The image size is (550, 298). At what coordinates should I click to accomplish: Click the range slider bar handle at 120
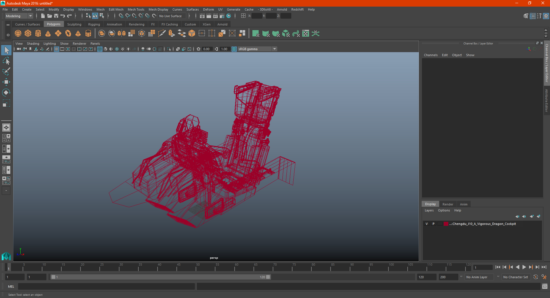(x=268, y=277)
